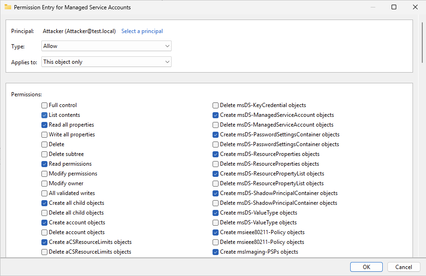
Task: Open the Applies to dropdown
Action: [x=106, y=61]
